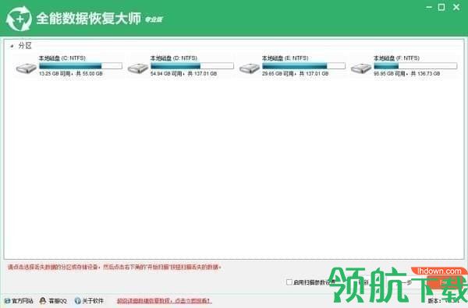Click F: drive usage bar
468x308 pixels.
(416, 65)
